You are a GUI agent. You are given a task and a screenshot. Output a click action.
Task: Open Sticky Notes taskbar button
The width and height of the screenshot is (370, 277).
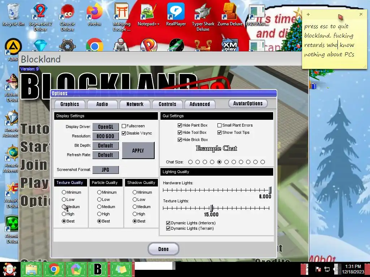pyautogui.click(x=121, y=269)
